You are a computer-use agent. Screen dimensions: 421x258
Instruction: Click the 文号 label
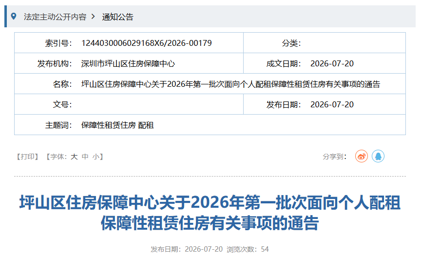(62, 104)
